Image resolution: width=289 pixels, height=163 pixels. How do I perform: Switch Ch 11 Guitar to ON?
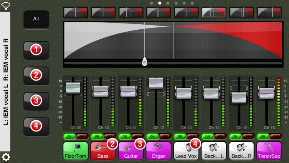pos(125,136)
